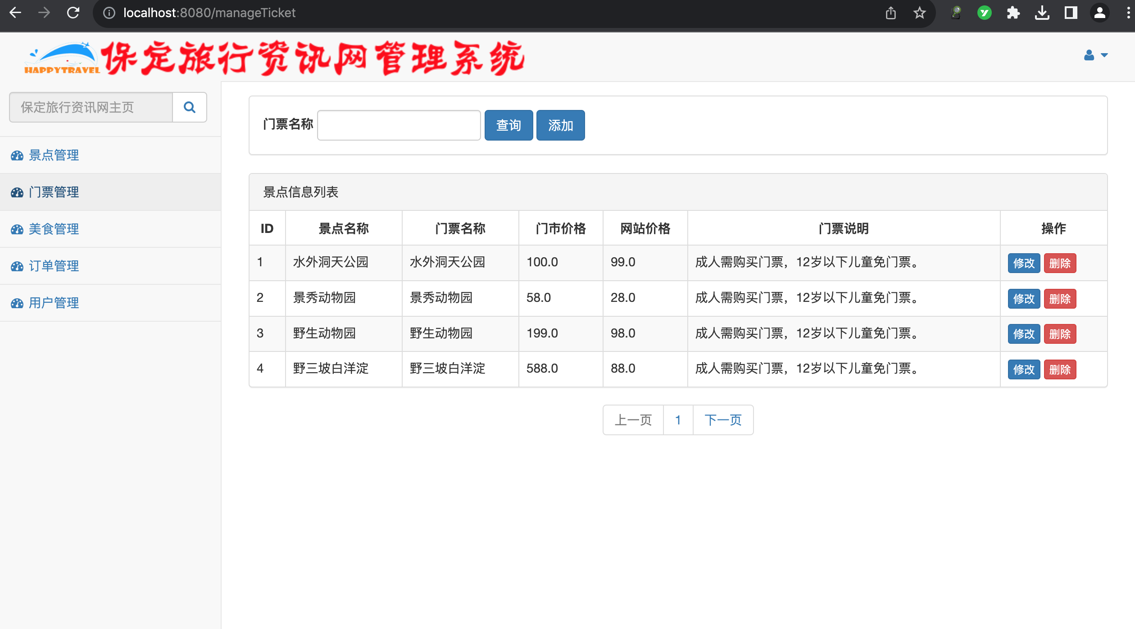
Task: Click the sidebar search magnifier button
Action: [x=190, y=107]
